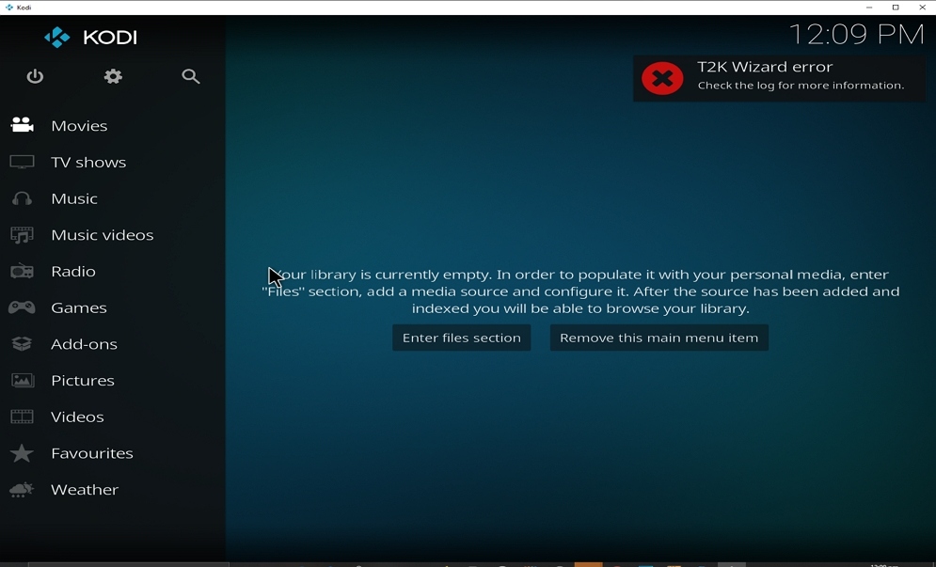The width and height of the screenshot is (936, 567).
Task: Click the Weather cloud icon
Action: click(22, 490)
